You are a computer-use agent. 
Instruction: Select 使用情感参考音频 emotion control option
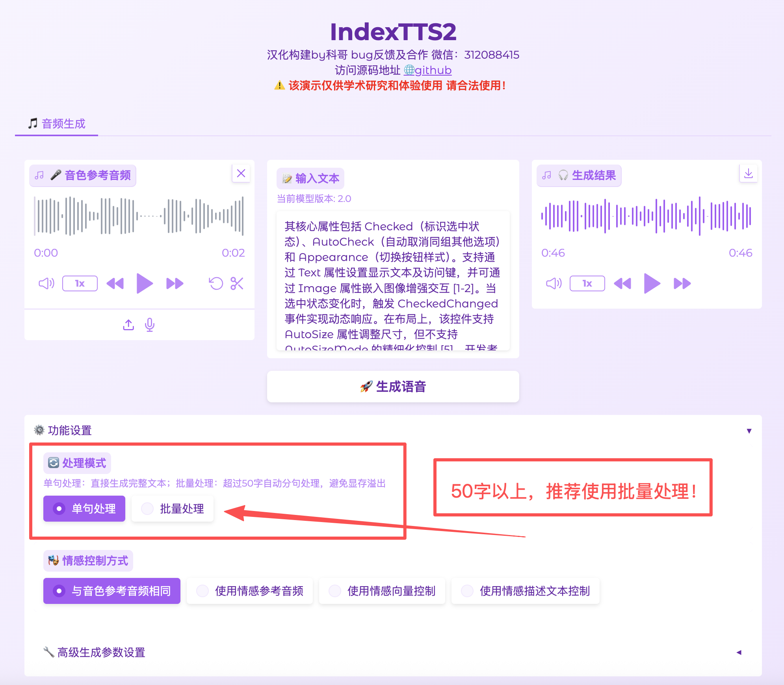pos(250,591)
